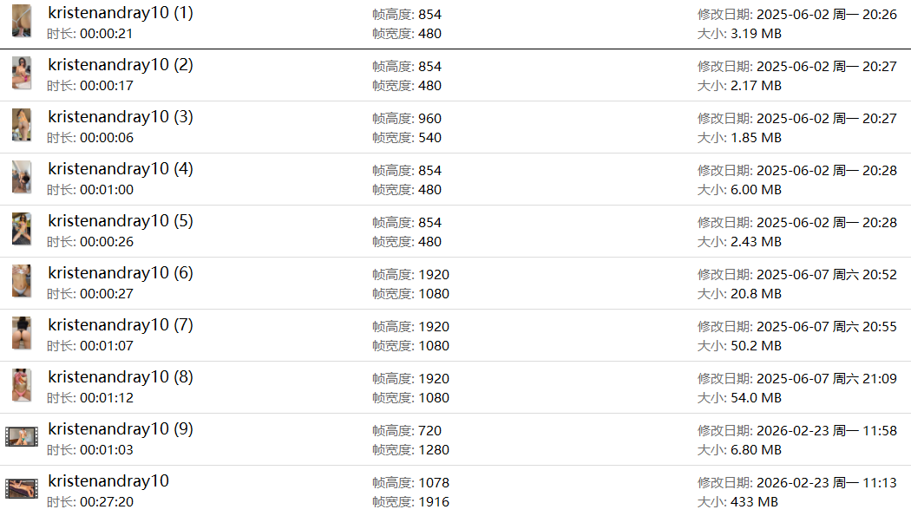This screenshot has width=911, height=516.
Task: Click thumbnail of kristenandray10 (2) video
Action: pyautogui.click(x=22, y=73)
